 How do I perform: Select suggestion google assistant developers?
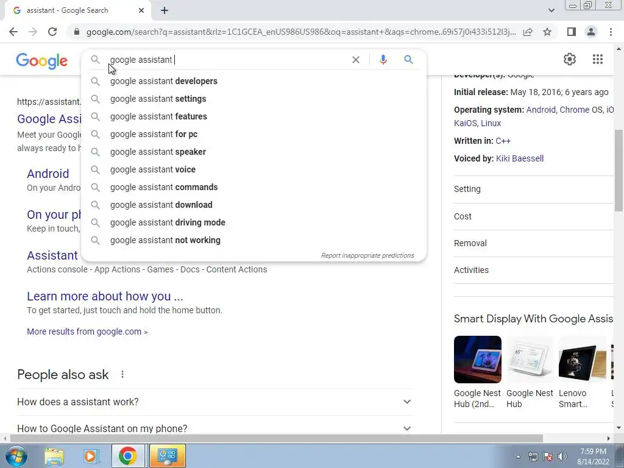(x=253, y=81)
